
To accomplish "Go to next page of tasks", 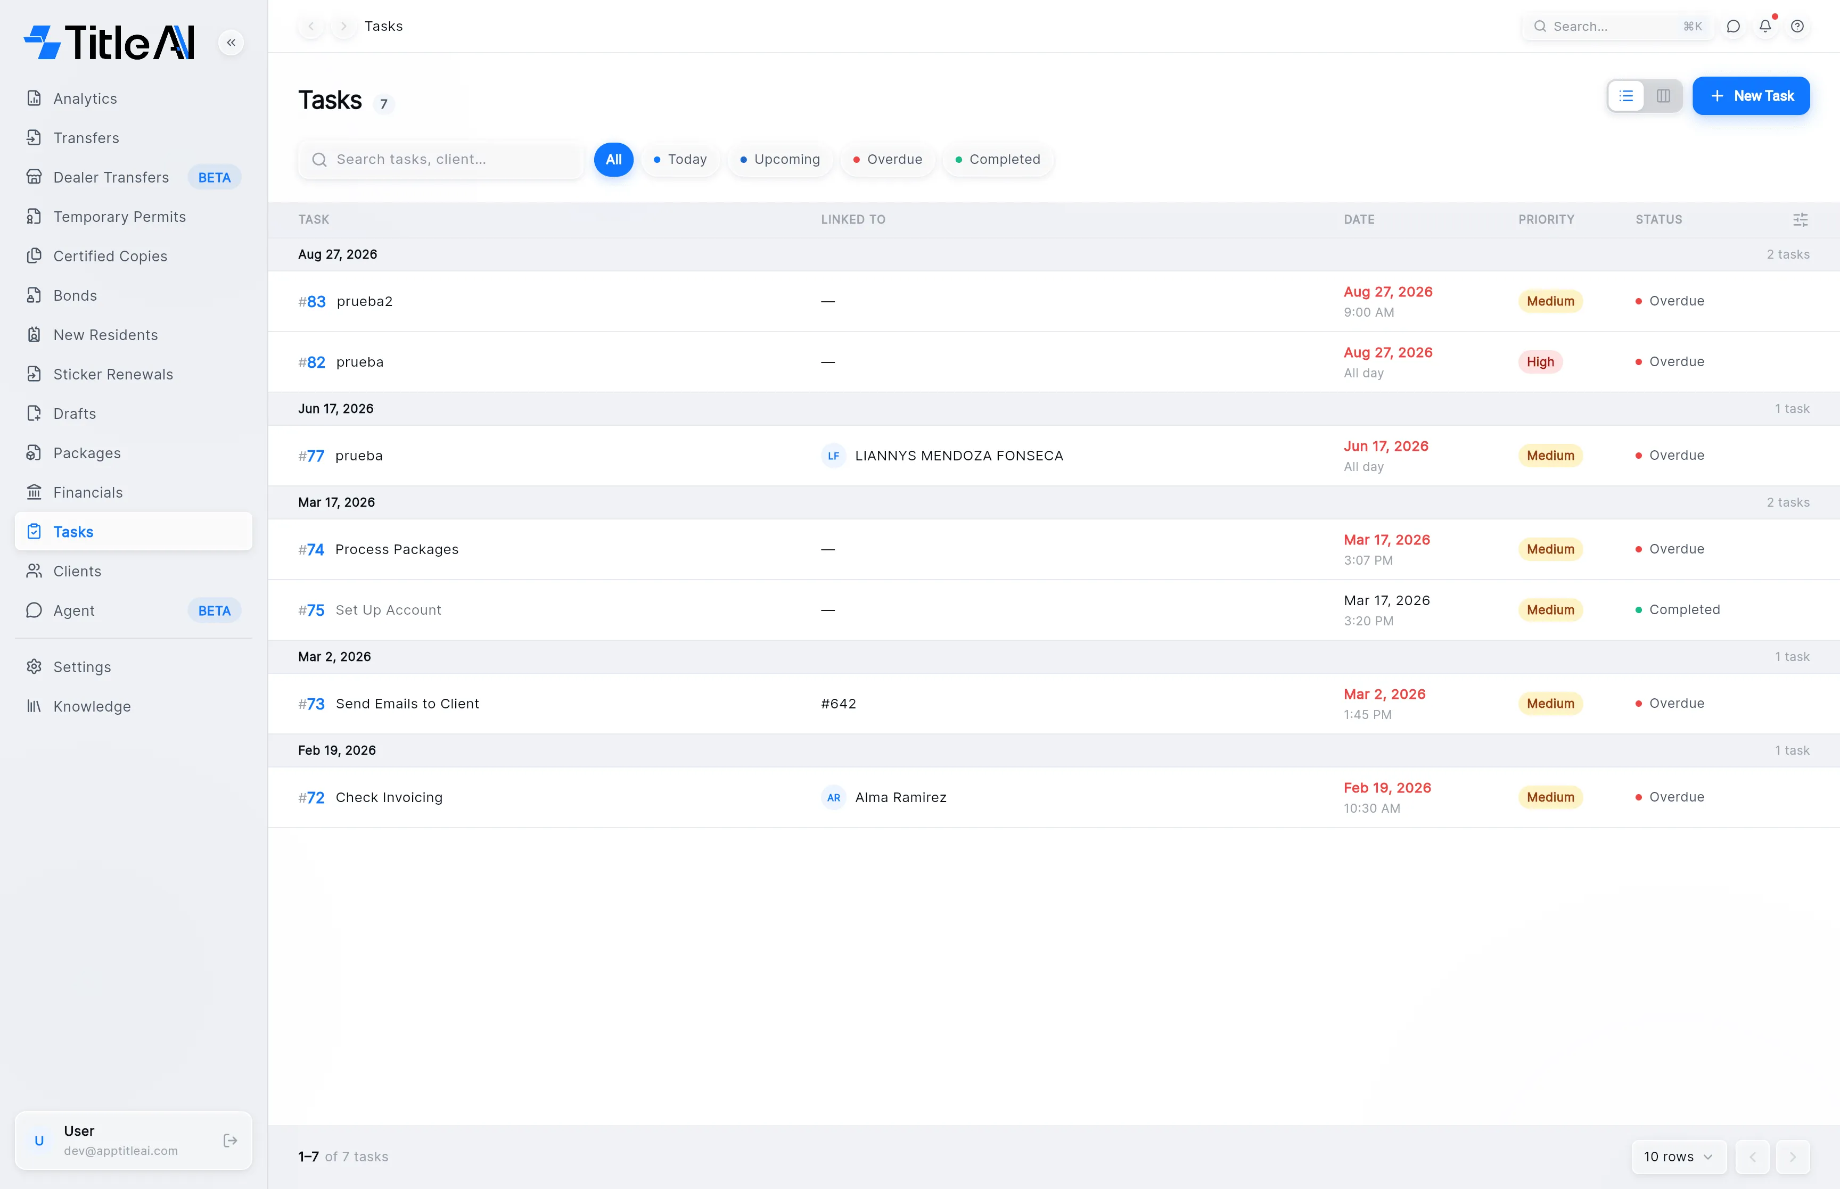I will 1793,1157.
